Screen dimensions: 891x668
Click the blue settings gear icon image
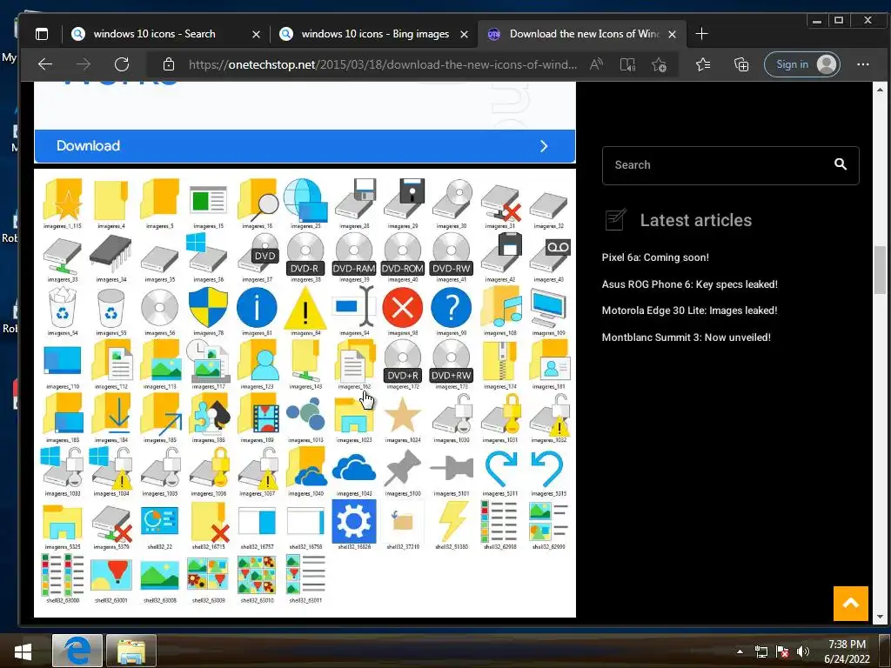pyautogui.click(x=354, y=522)
